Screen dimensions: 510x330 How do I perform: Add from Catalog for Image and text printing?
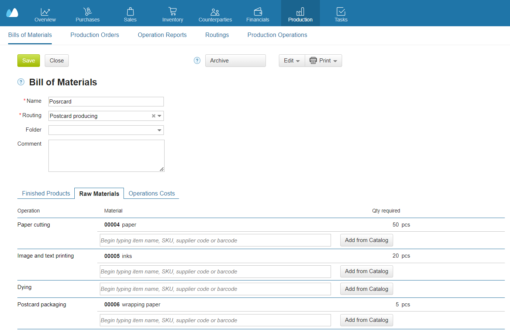pos(367,271)
